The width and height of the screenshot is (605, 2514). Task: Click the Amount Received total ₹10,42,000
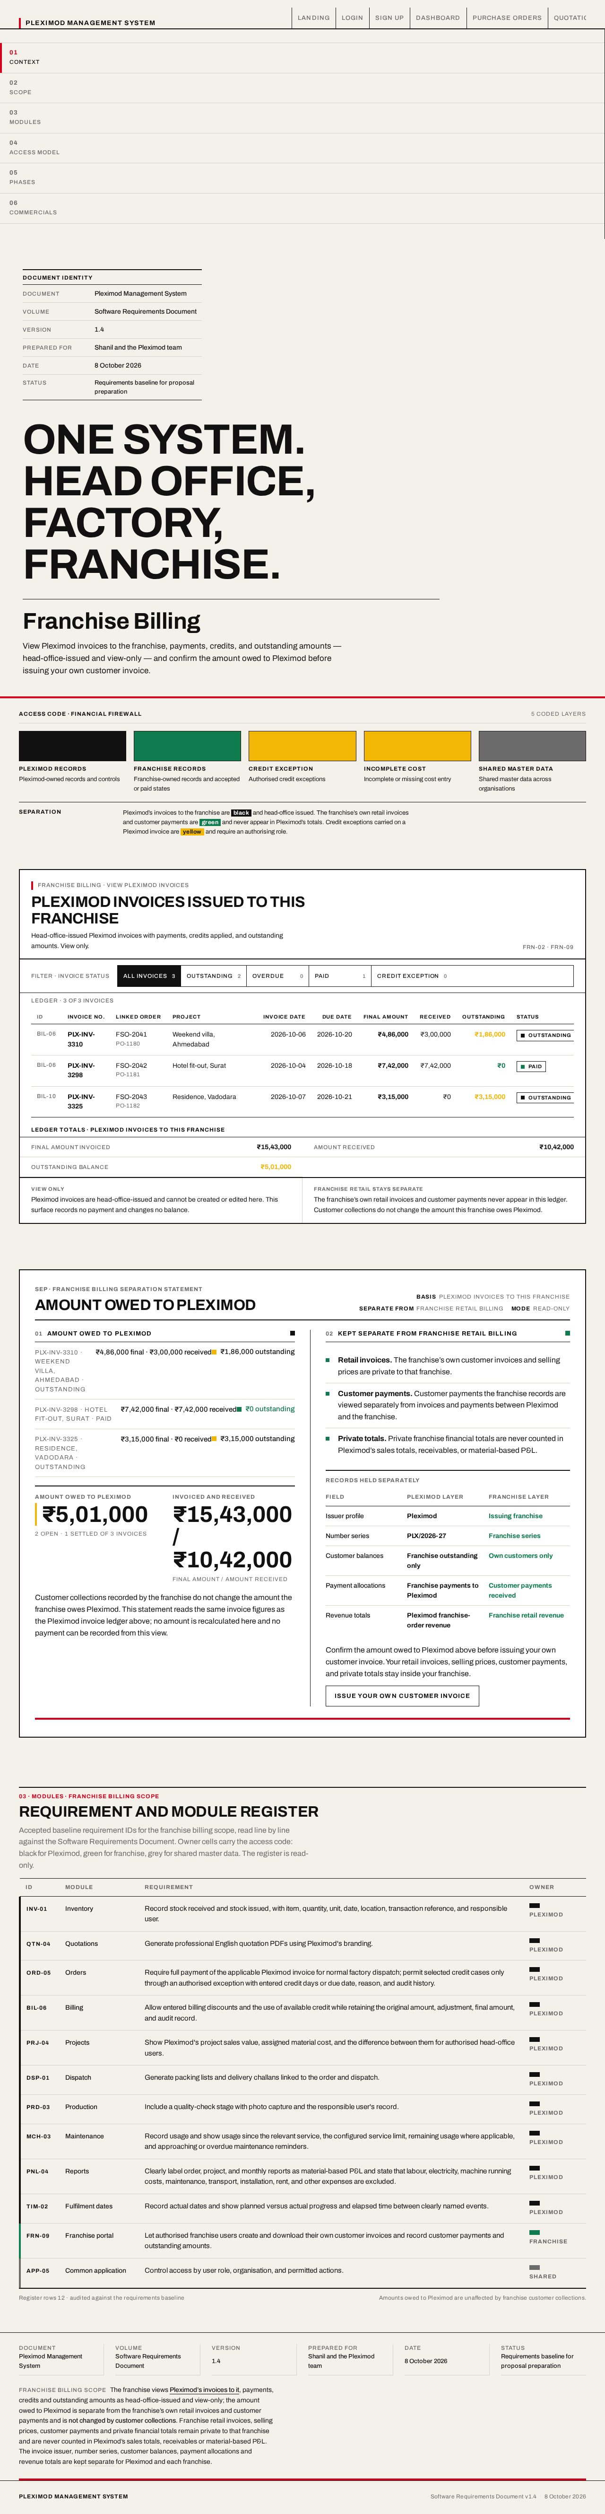point(556,1148)
